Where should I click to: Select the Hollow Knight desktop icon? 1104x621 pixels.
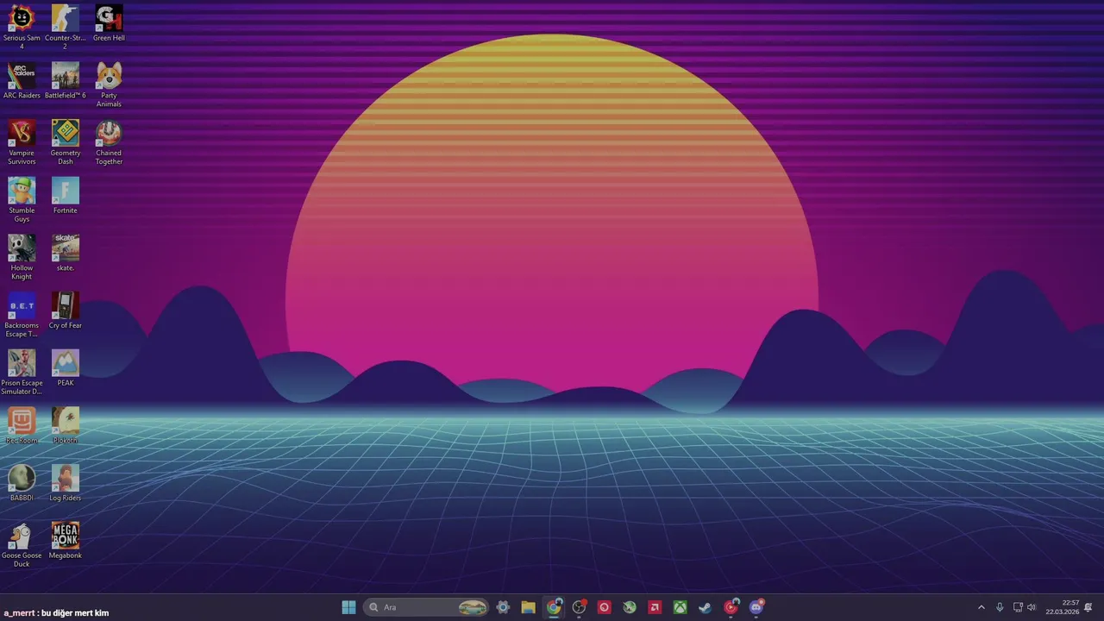pyautogui.click(x=22, y=257)
